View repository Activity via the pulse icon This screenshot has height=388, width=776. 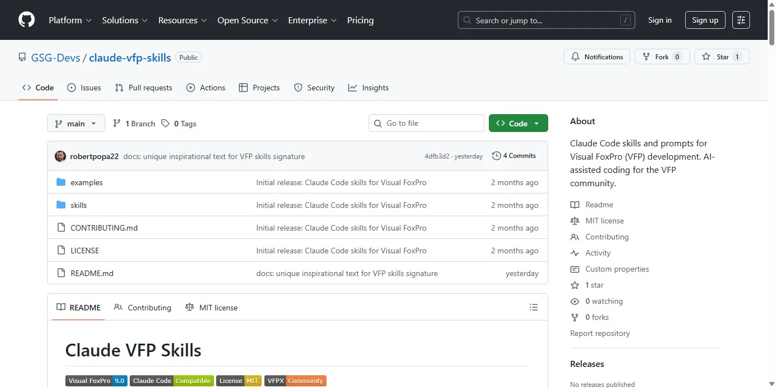point(575,253)
